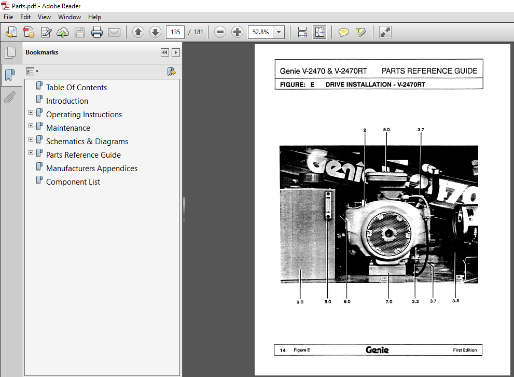
Task: Click the PARTS REFERENCE GUIDE title text
Action: coord(429,71)
